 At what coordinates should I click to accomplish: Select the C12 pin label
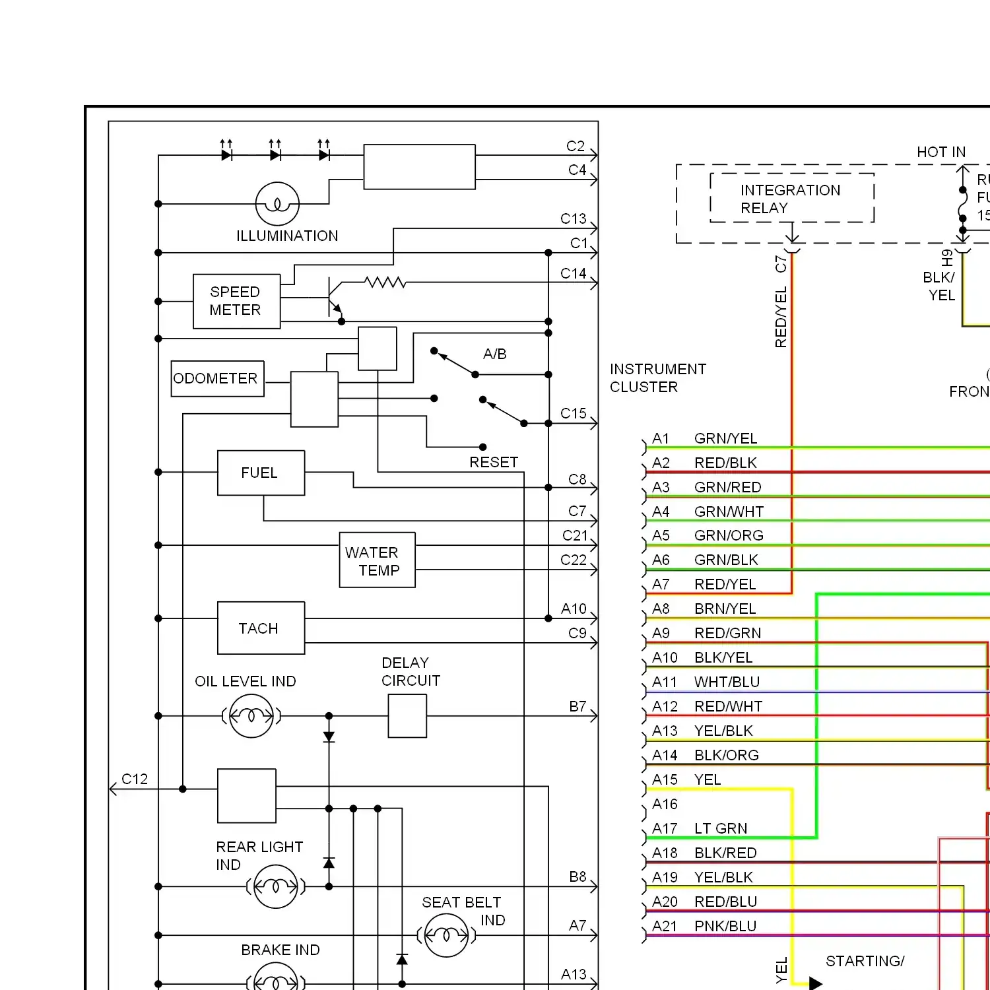135,779
